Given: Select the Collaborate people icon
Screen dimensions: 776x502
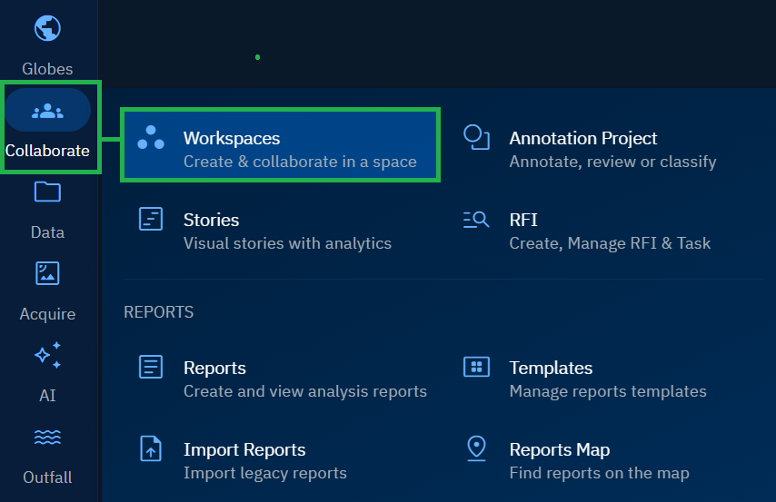Looking at the screenshot, I should 47,111.
